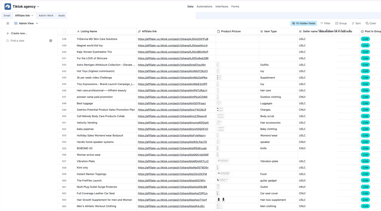Click Live status tag for baby pajamas row
Viewport: 381px width, 211px height.
coord(365,129)
